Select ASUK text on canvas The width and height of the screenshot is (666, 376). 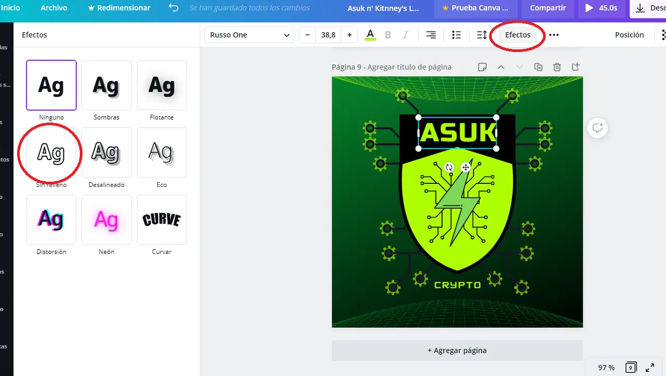[x=457, y=133]
